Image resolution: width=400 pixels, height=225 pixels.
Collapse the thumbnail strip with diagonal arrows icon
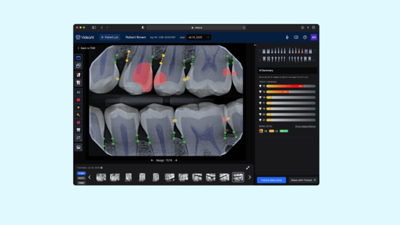pyautogui.click(x=247, y=168)
